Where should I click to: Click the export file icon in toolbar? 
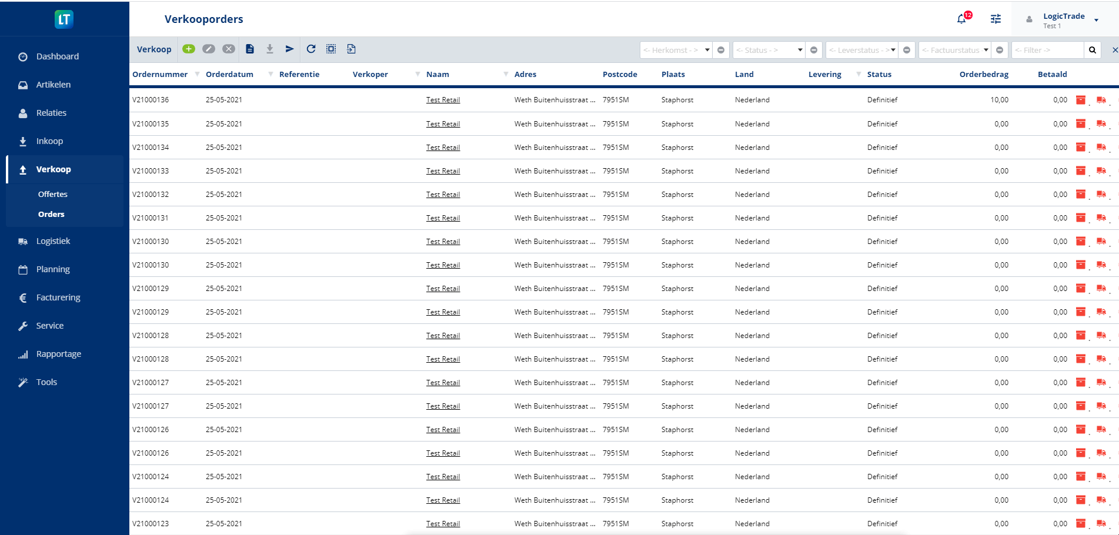coord(351,49)
